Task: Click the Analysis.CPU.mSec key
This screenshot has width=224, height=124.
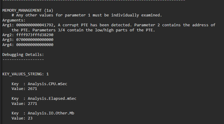Action: pos(47,84)
